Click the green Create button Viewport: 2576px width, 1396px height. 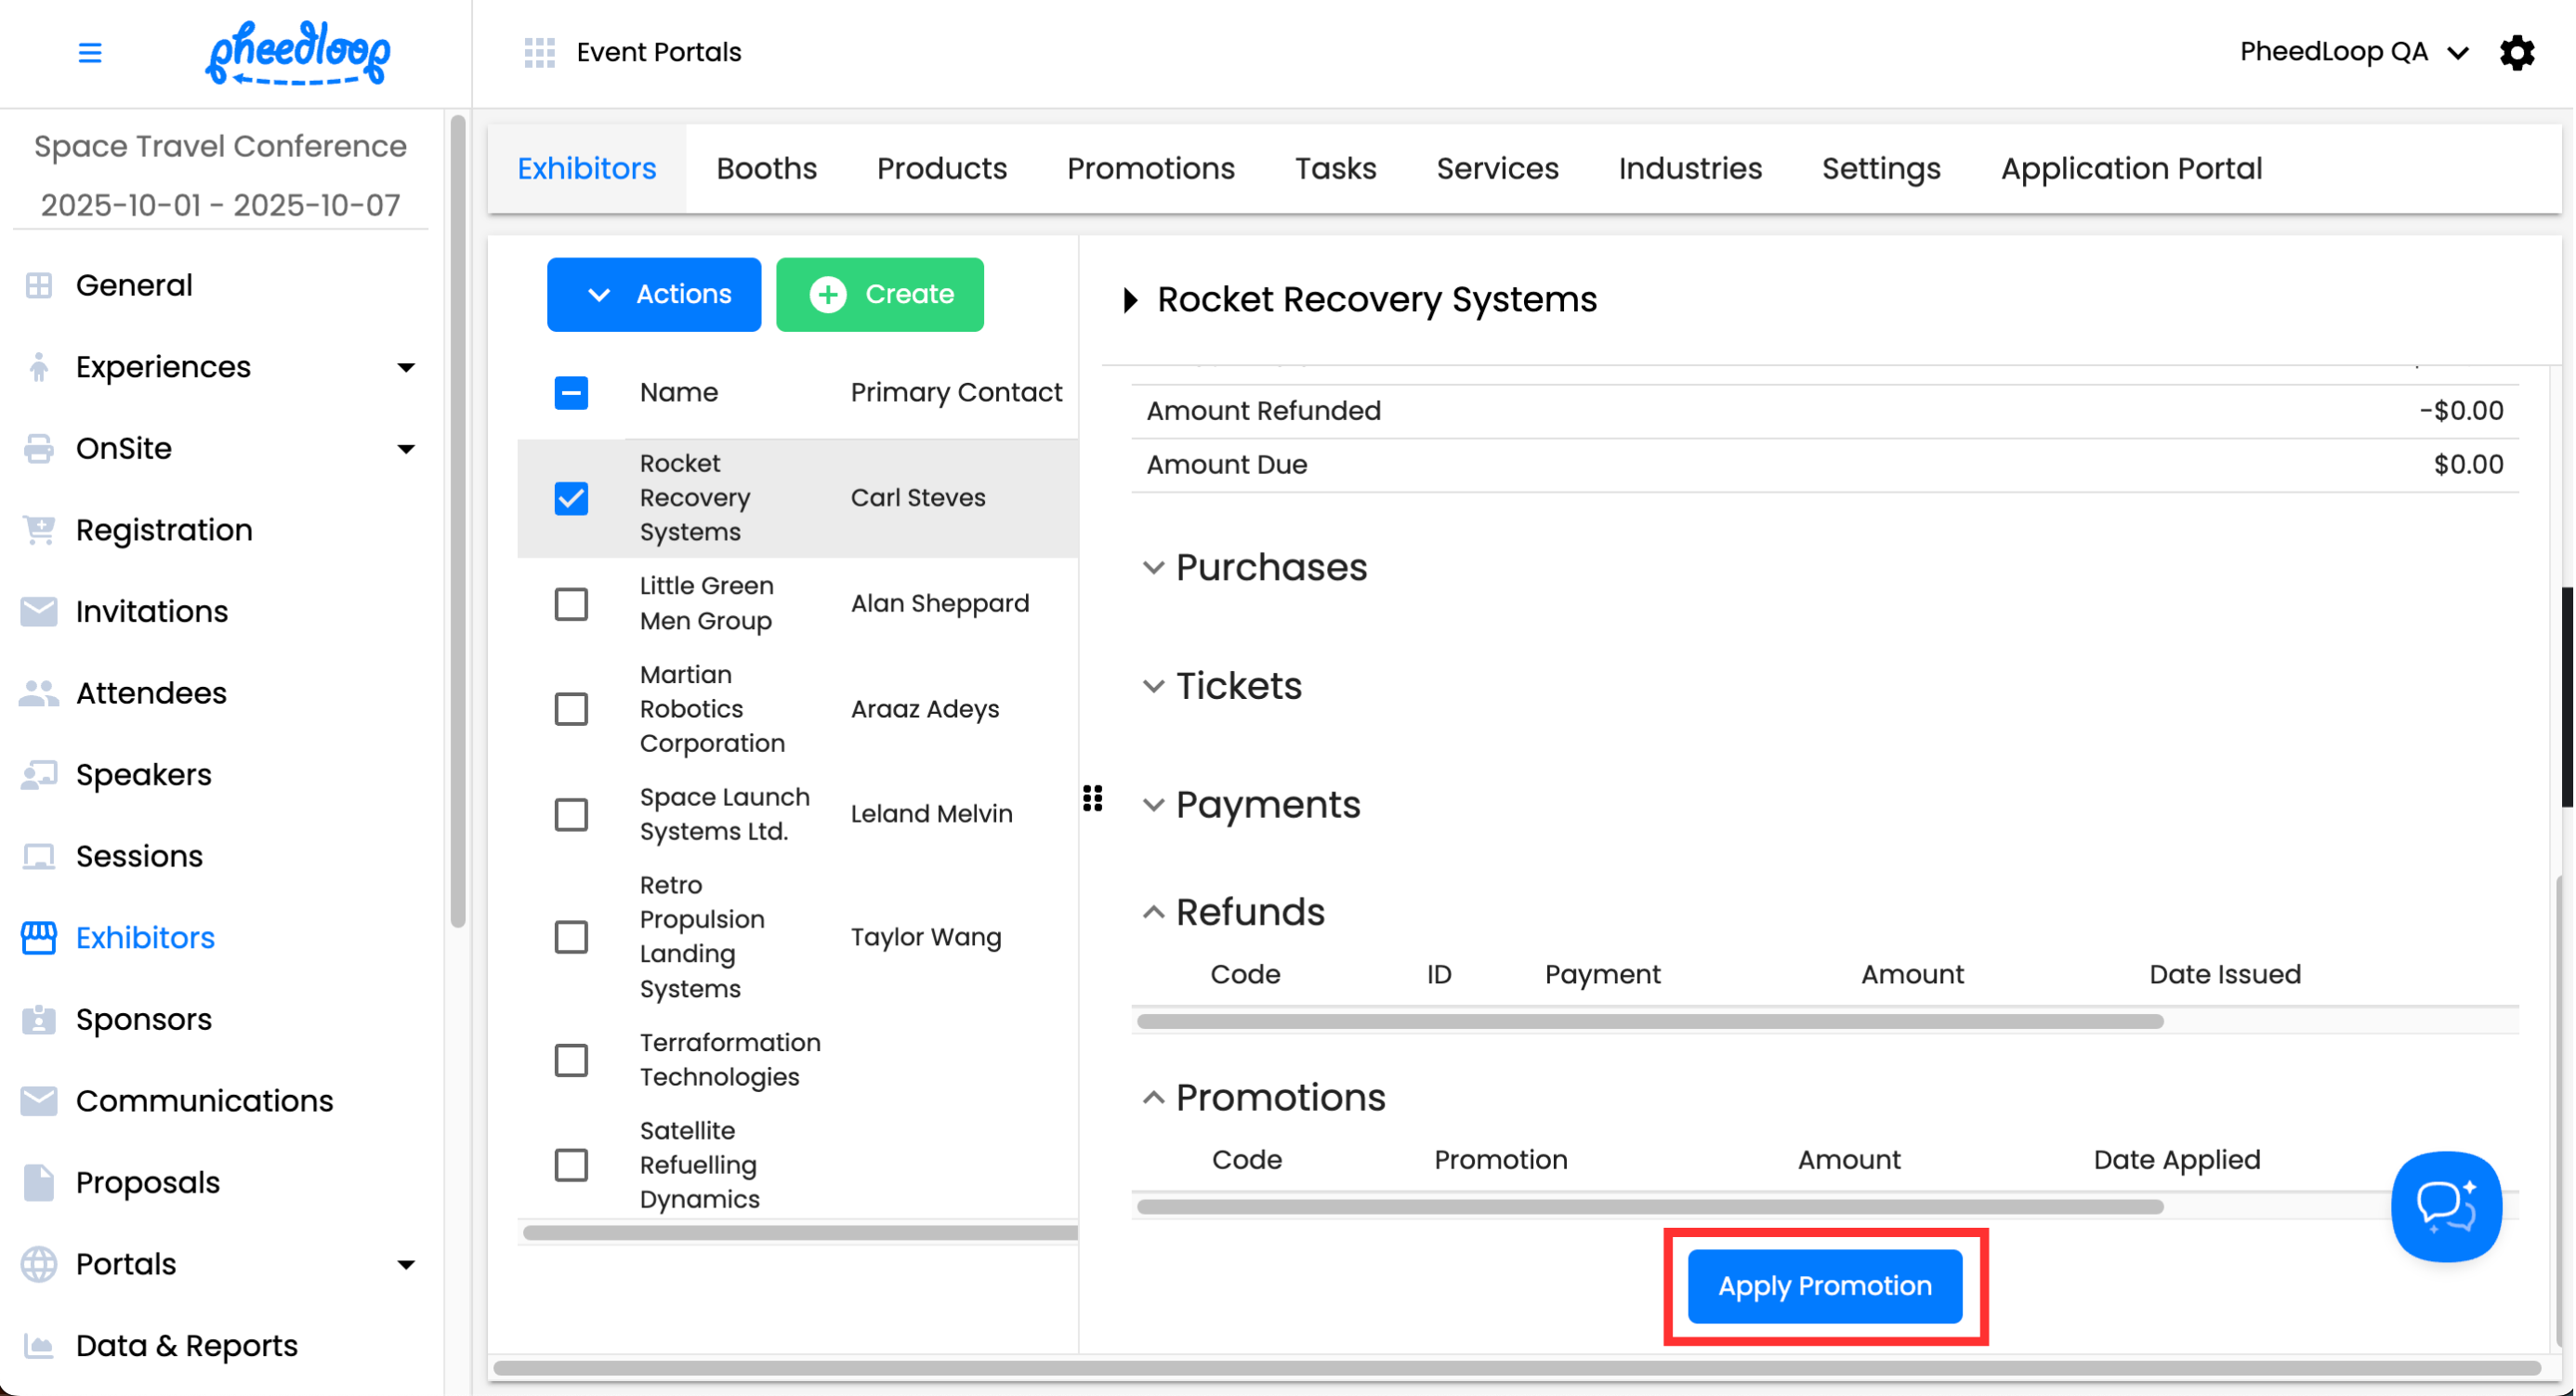click(880, 294)
